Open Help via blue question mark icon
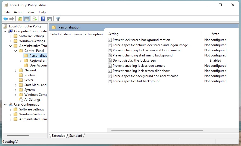Screen dimensions: 241x146 point(43,19)
